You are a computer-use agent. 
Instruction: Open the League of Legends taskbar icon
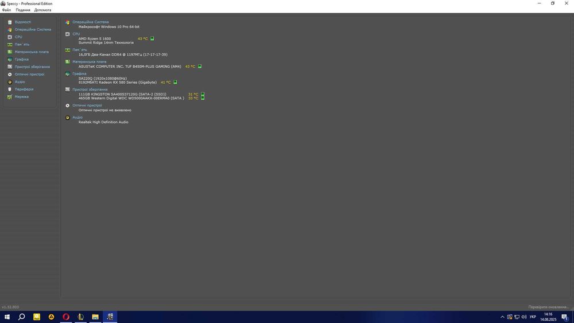click(x=80, y=317)
